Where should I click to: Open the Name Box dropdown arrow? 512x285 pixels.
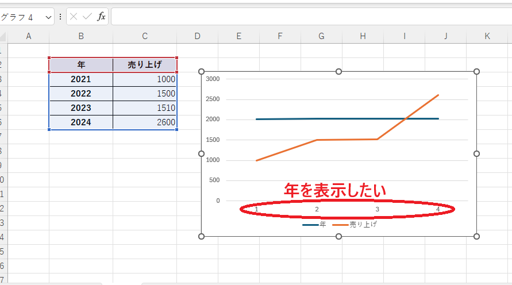[48, 17]
